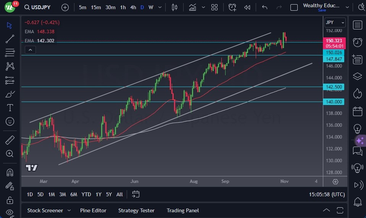Expand the Stock Screener dropdown arrow

[x=69, y=210]
